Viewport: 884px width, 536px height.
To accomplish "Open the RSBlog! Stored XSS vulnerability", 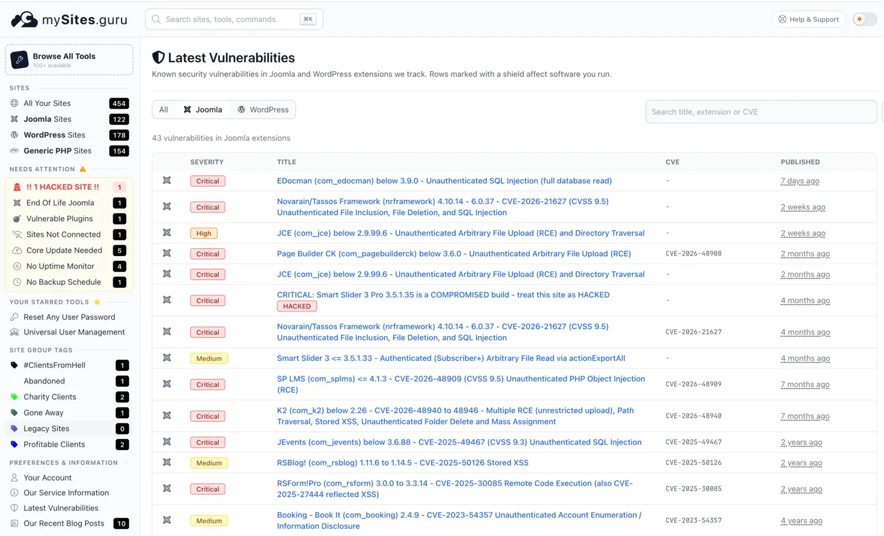I will (403, 463).
